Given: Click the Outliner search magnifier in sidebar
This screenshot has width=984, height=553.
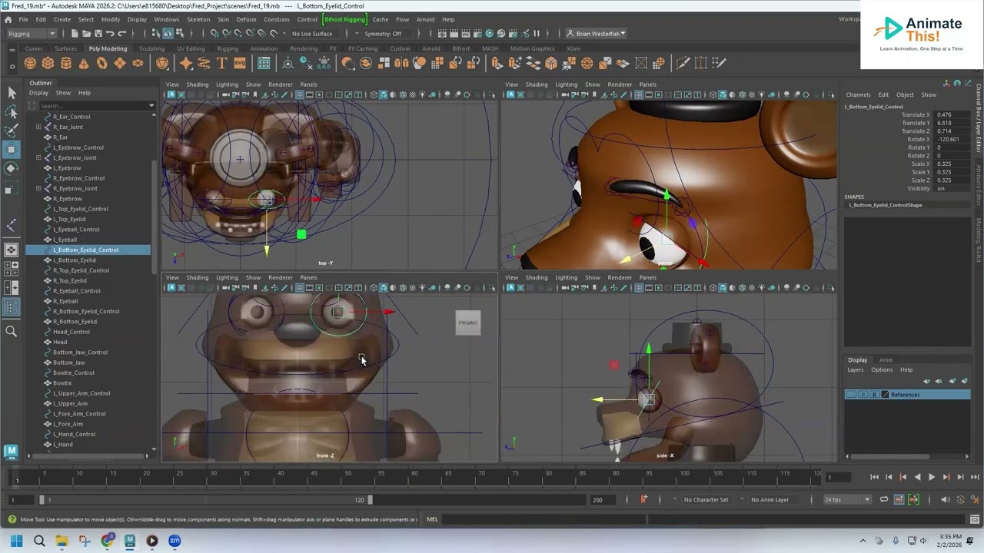Looking at the screenshot, I should pyautogui.click(x=11, y=331).
